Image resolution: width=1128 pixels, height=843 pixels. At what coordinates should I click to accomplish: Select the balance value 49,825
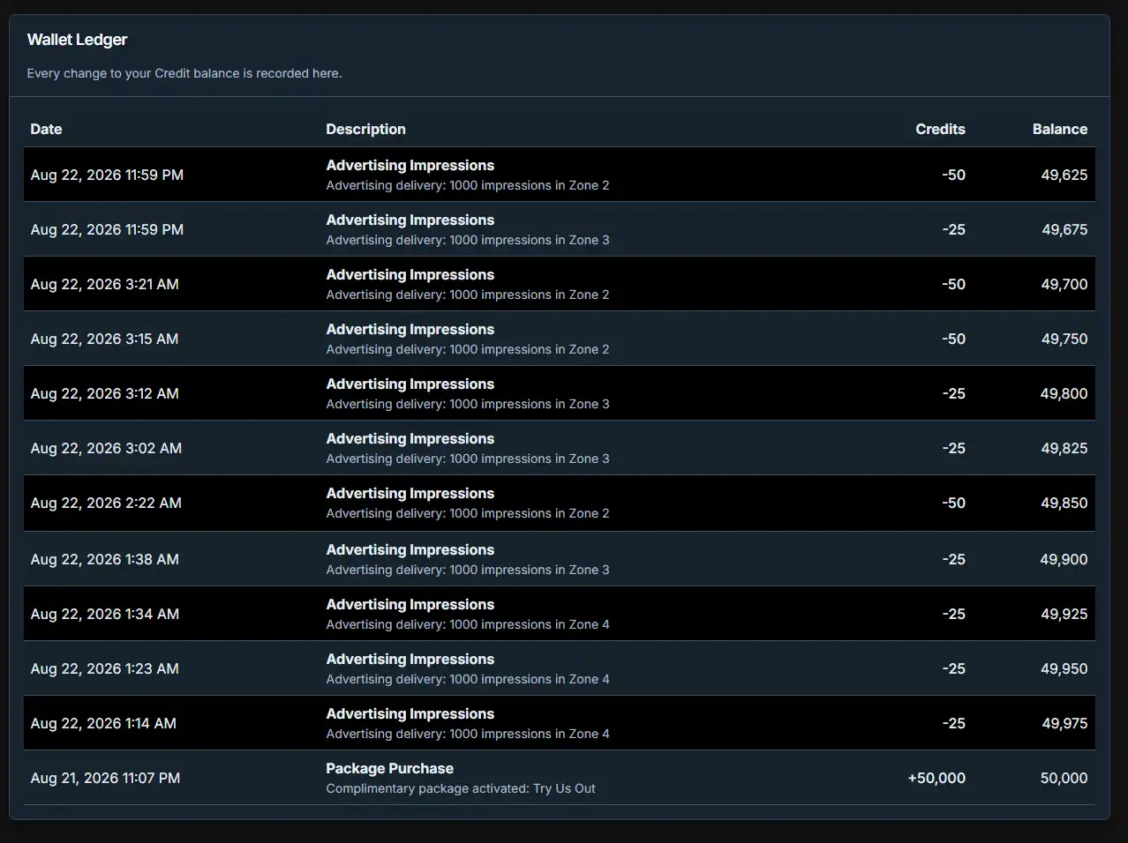click(1064, 448)
